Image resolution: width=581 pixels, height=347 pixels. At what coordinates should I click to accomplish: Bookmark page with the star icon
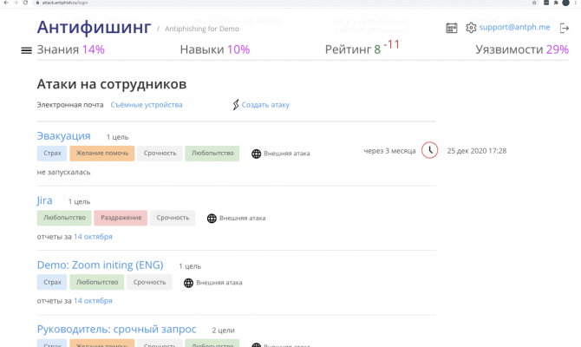[x=534, y=3]
